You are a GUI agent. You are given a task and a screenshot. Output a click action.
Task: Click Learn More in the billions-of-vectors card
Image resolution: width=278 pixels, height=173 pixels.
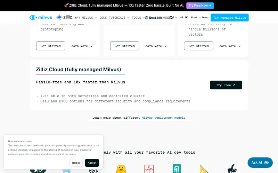(x=229, y=46)
